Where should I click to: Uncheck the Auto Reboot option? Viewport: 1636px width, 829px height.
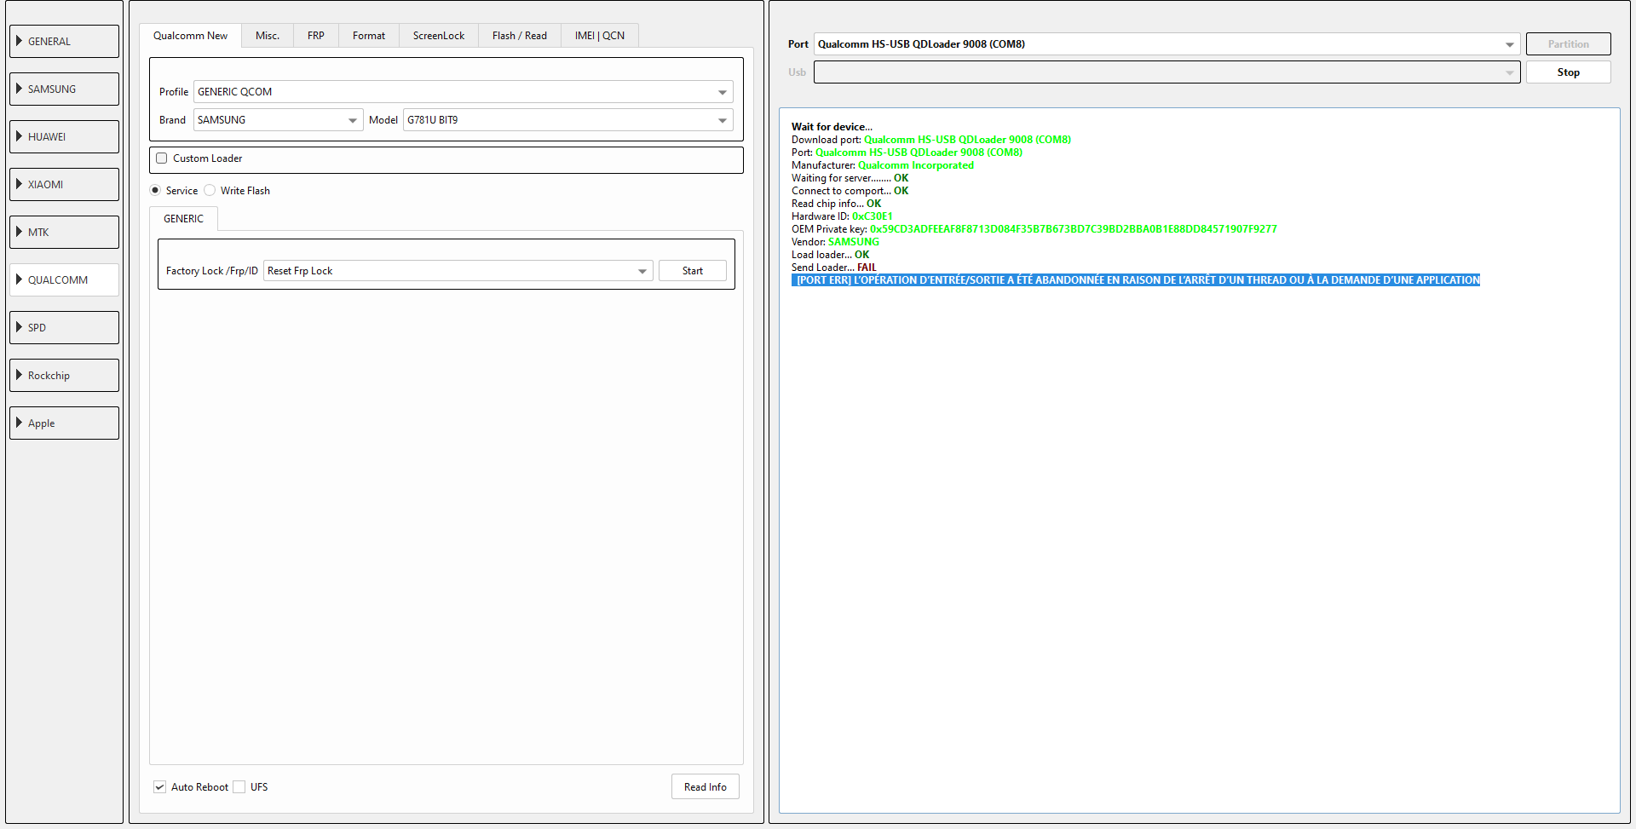tap(160, 787)
